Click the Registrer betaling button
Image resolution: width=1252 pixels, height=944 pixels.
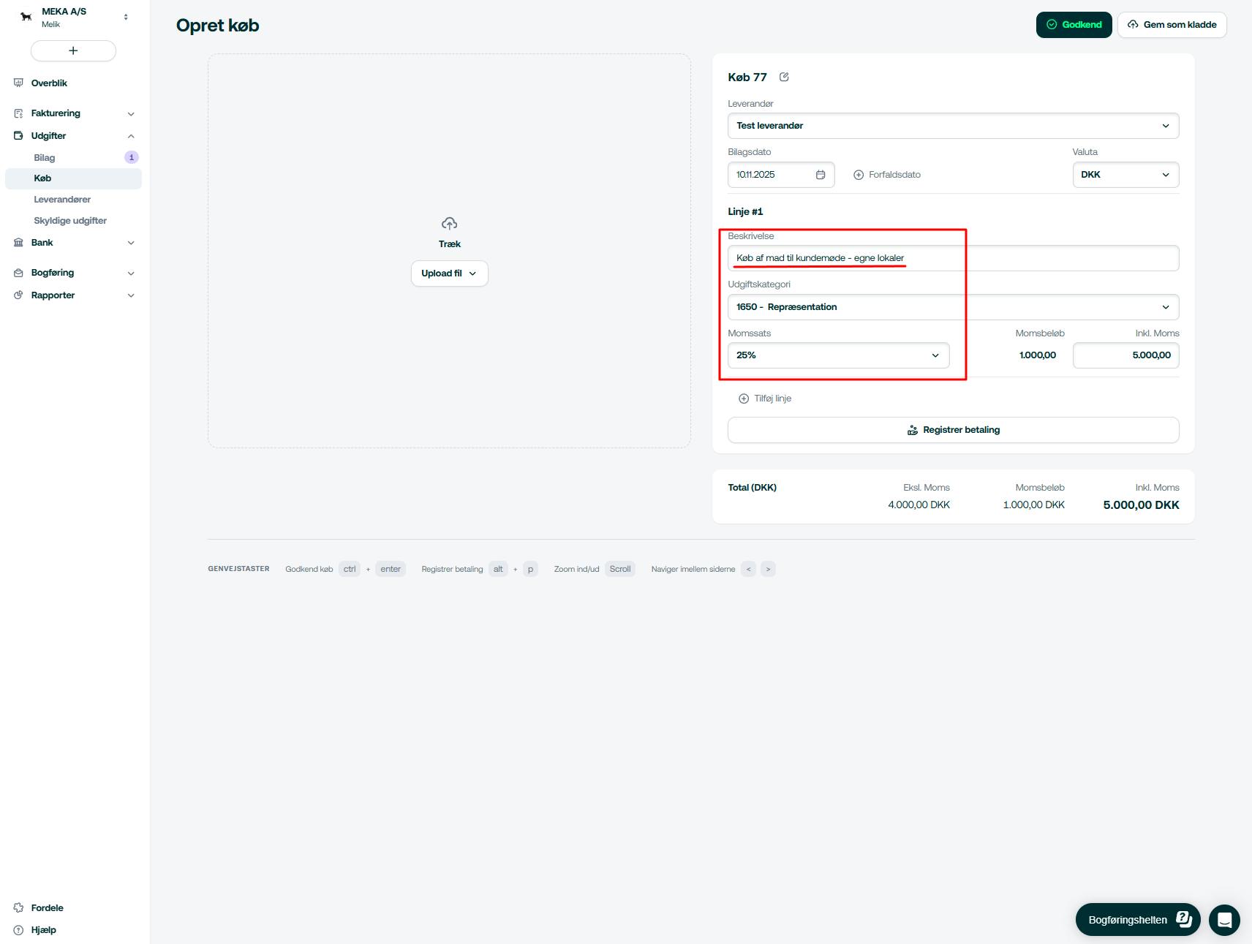click(x=953, y=430)
